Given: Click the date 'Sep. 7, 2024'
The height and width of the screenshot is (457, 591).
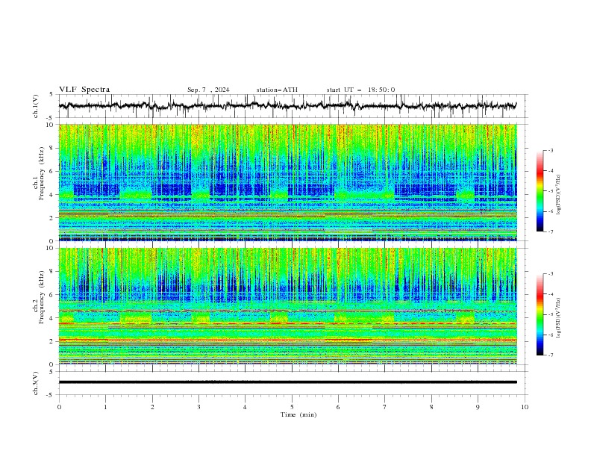Looking at the screenshot, I should [208, 90].
